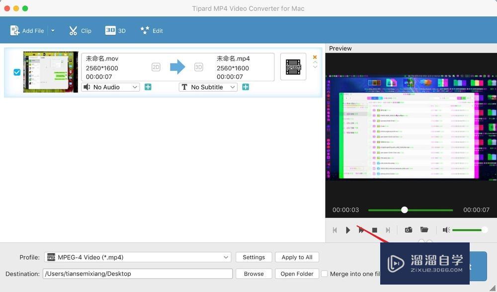Screen dimensions: 497x292
Task: Click the Settings button
Action: [254, 257]
